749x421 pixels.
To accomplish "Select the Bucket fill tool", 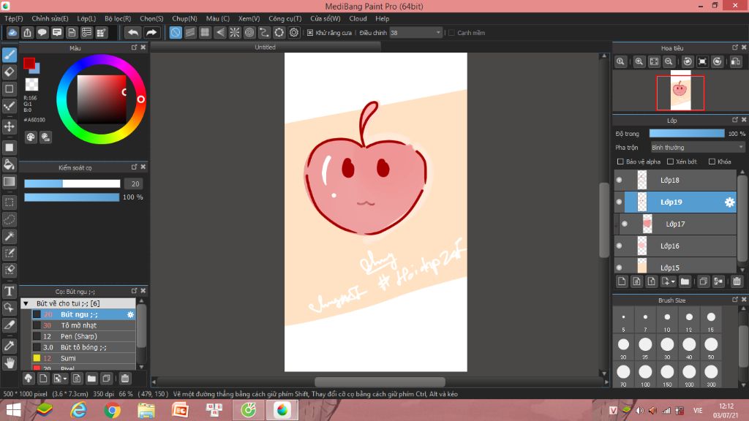I will [x=9, y=164].
